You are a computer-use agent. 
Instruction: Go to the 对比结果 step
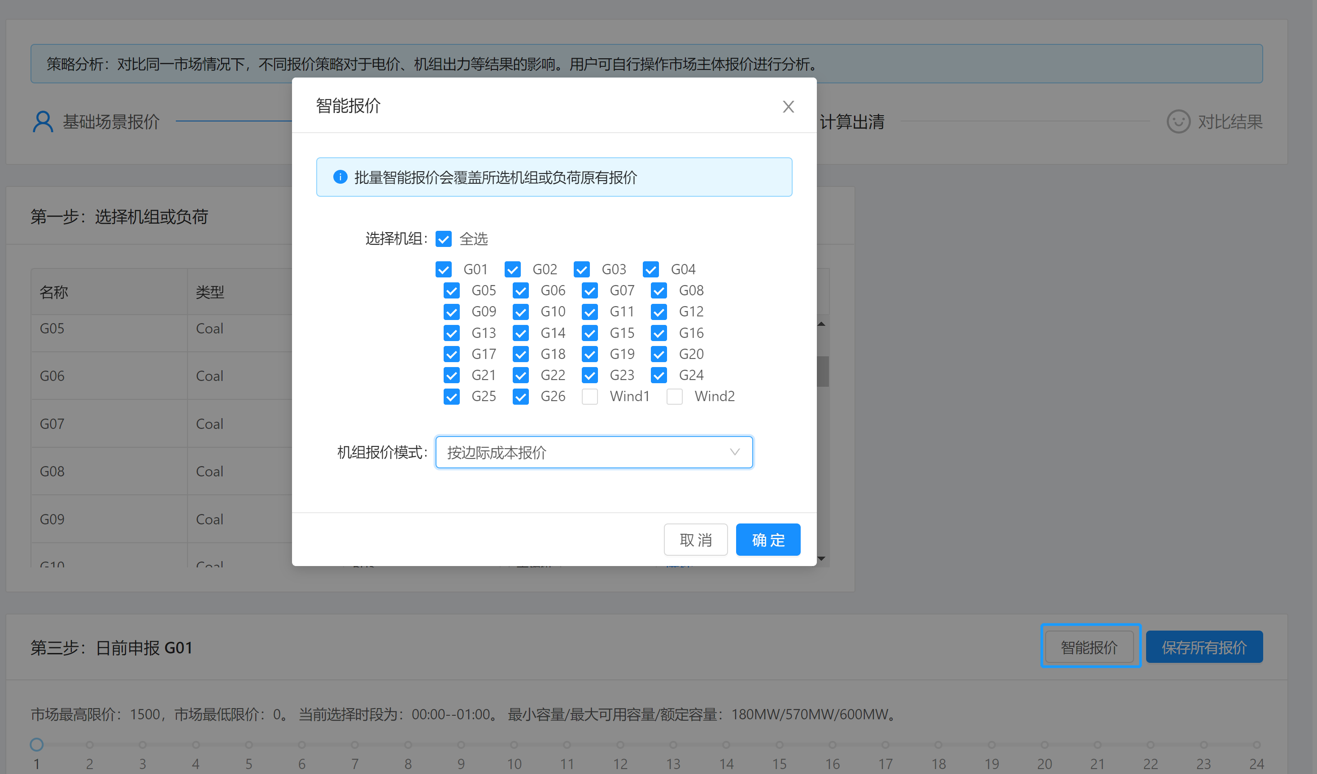(1215, 122)
